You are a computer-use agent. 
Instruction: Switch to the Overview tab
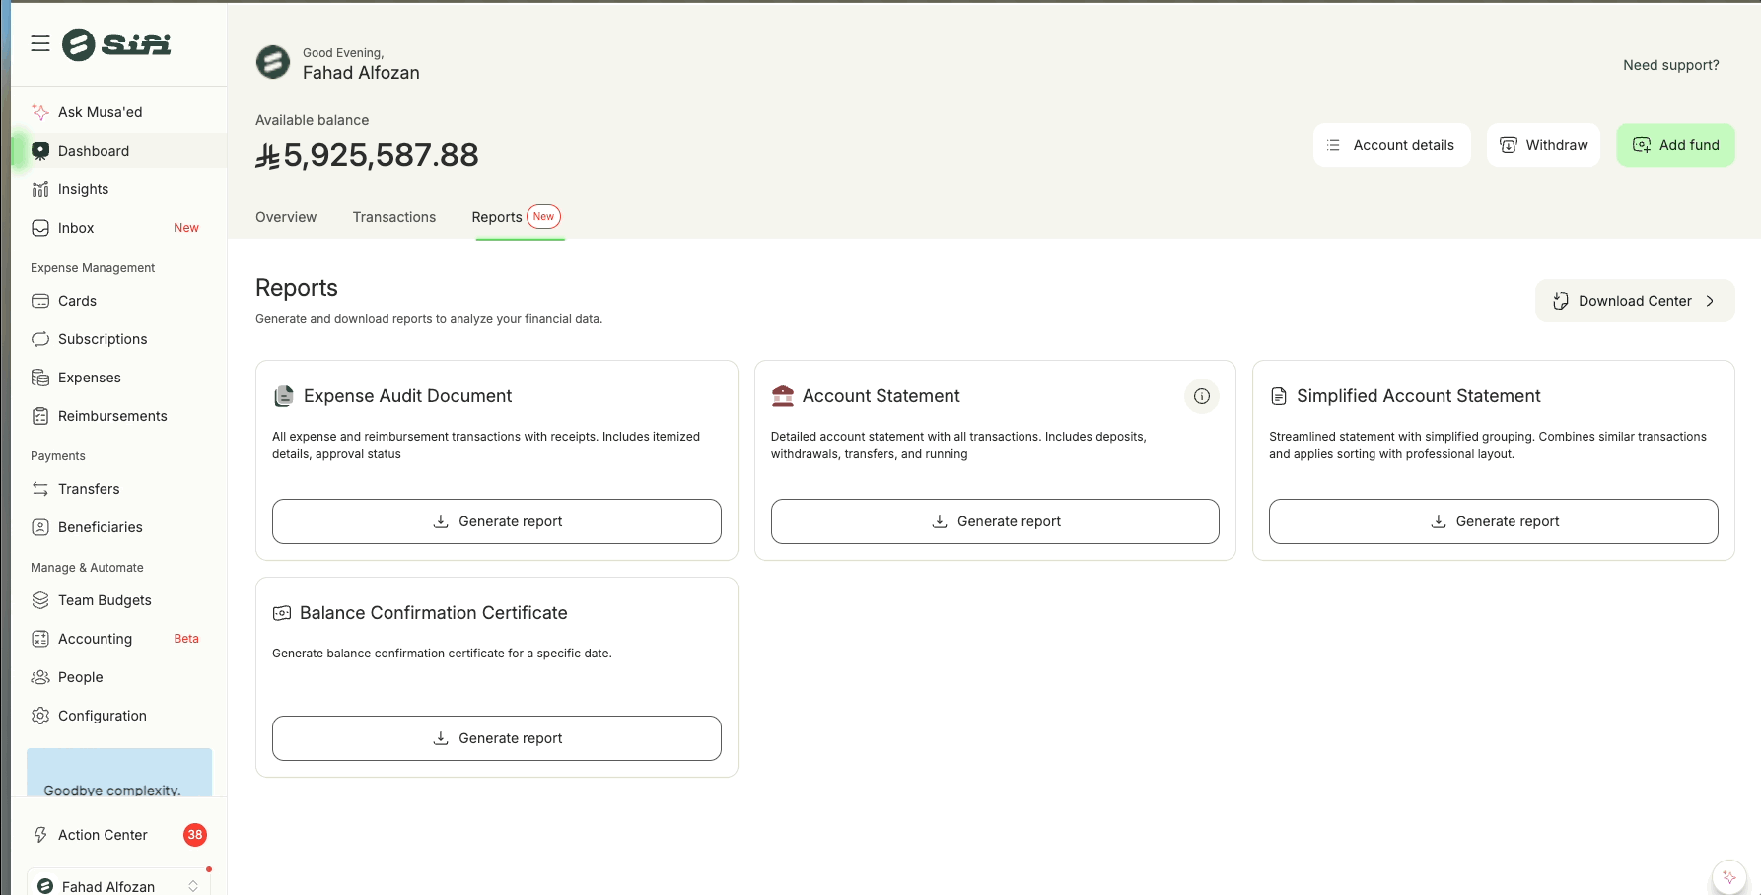pos(286,217)
